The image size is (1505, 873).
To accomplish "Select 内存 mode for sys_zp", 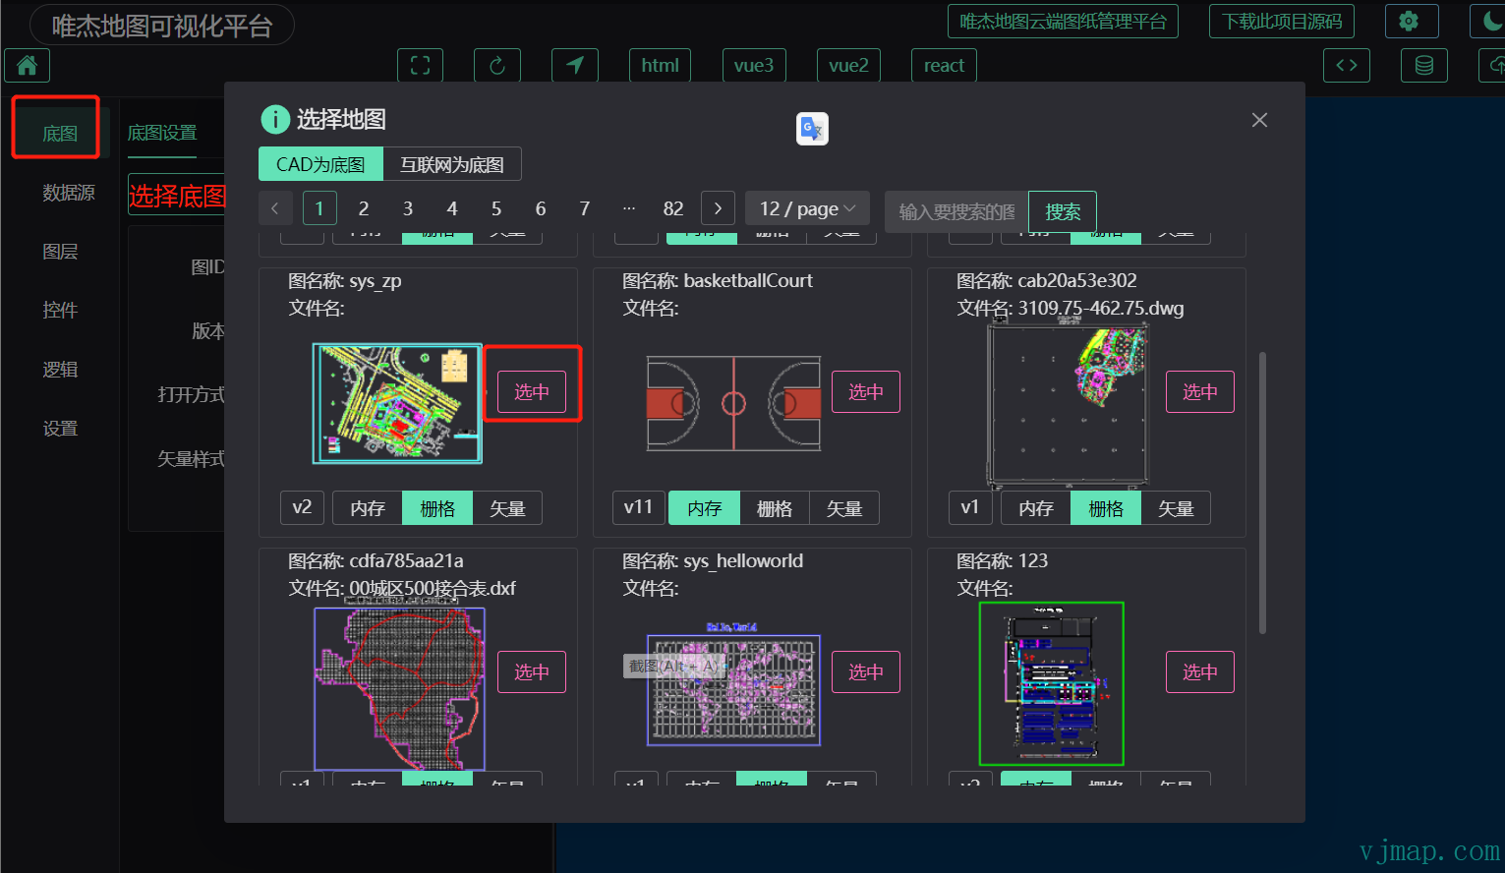I will click(x=368, y=508).
